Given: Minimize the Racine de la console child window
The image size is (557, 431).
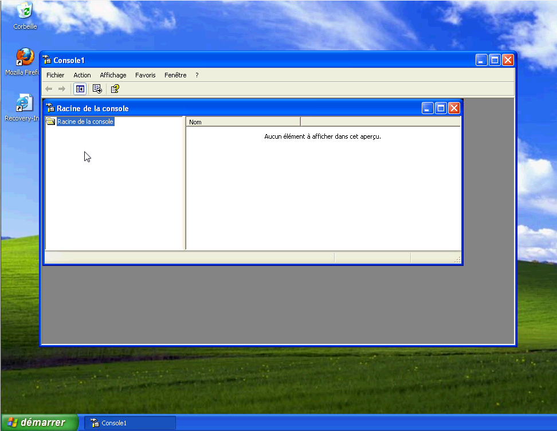Looking at the screenshot, I should (x=427, y=108).
